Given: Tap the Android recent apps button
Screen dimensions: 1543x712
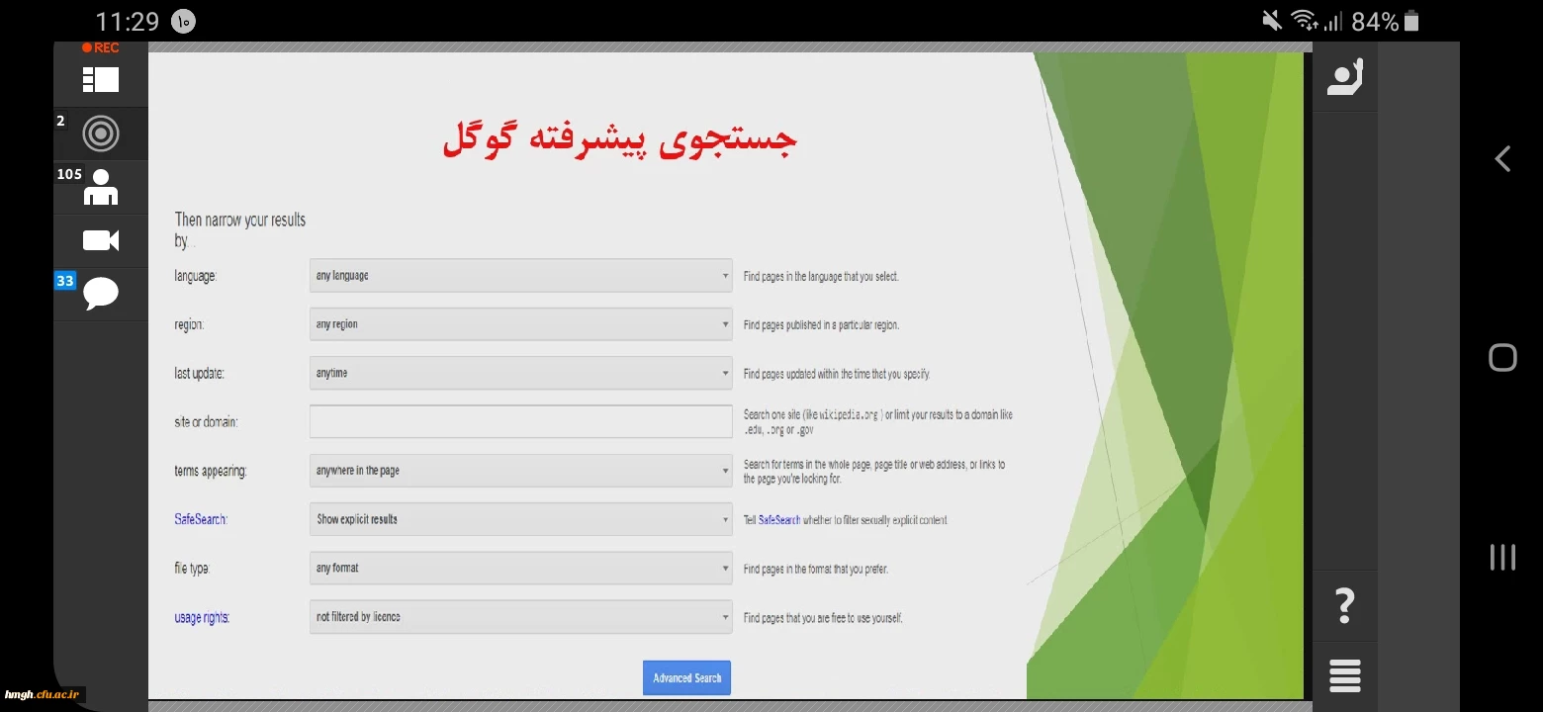Looking at the screenshot, I should click(x=1501, y=557).
